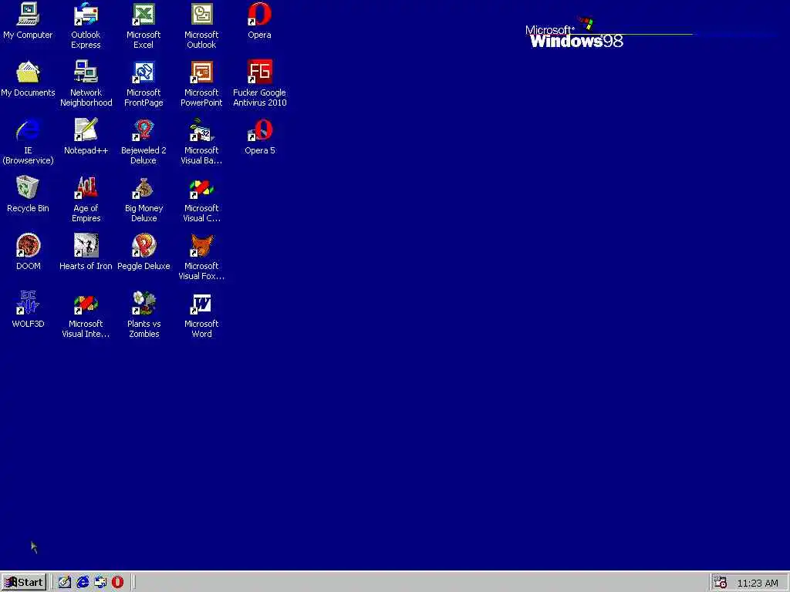The width and height of the screenshot is (790, 592).
Task: Click the Microsoft Visual FoxPro fox icon
Action: pyautogui.click(x=201, y=246)
